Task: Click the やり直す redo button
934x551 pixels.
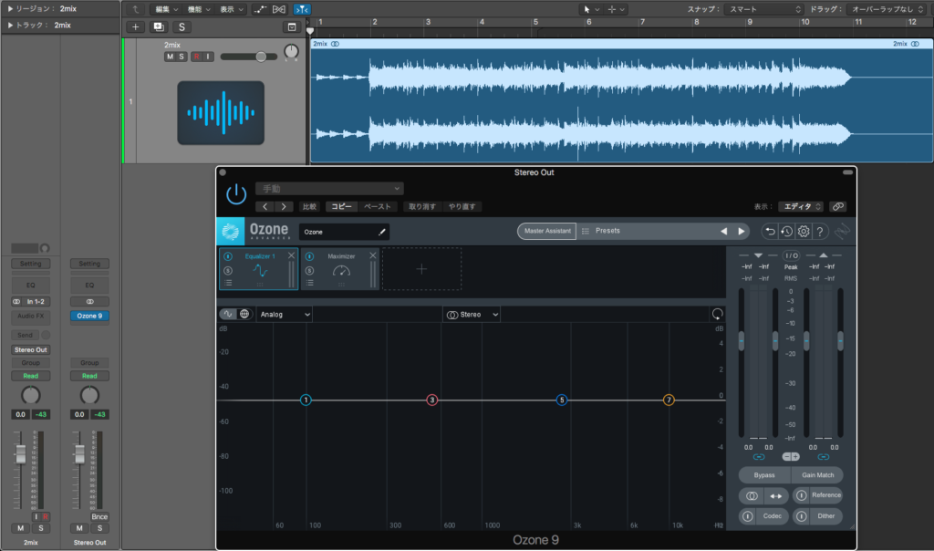Action: (x=462, y=207)
